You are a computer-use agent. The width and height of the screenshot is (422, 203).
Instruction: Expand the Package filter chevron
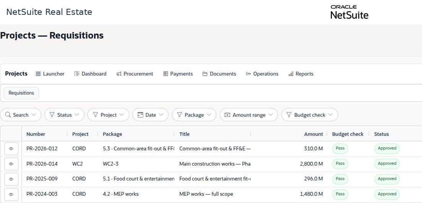click(x=209, y=114)
